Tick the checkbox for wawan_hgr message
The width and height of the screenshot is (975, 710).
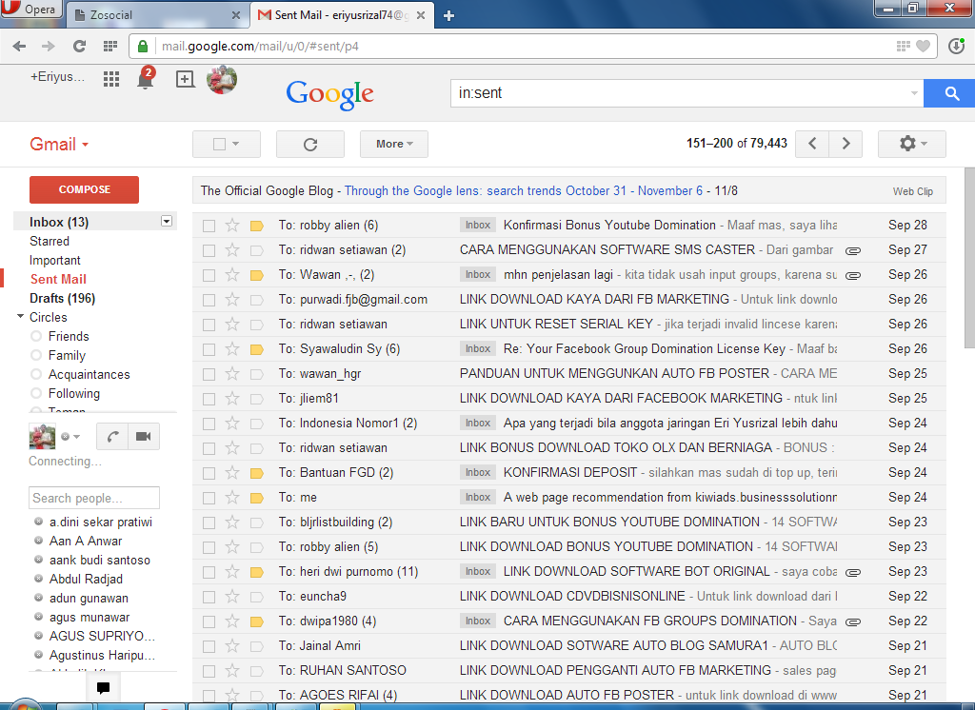coord(209,374)
